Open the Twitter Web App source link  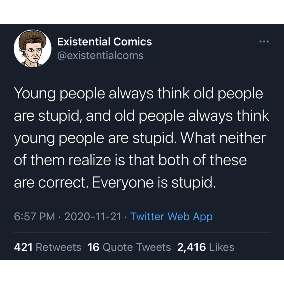click(x=171, y=217)
